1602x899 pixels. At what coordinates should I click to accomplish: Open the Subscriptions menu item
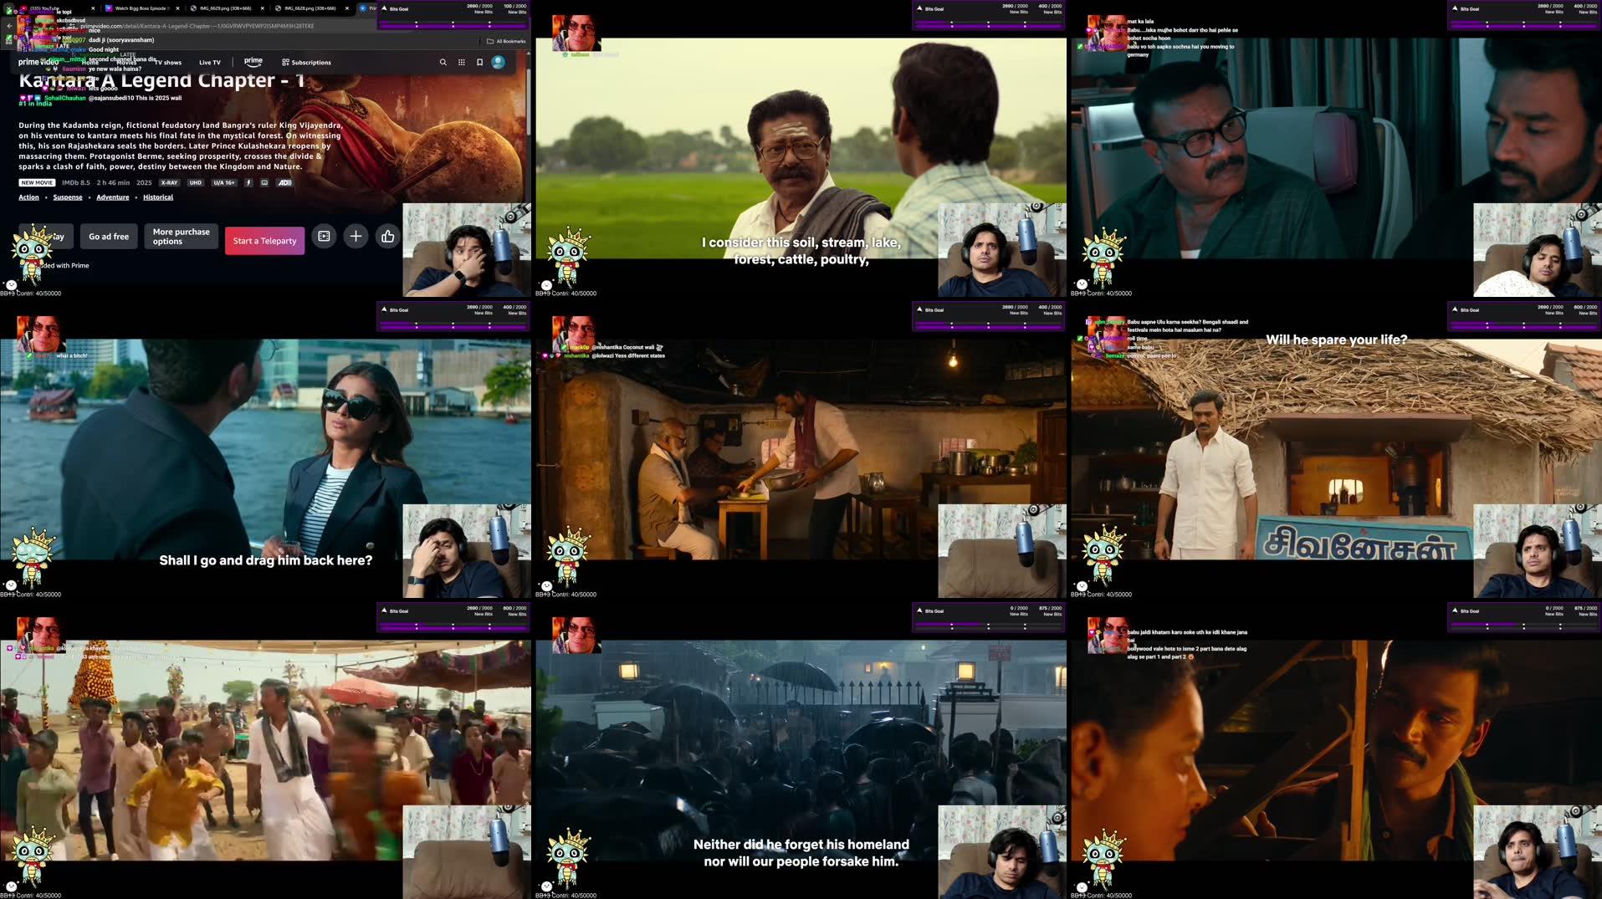(x=306, y=63)
